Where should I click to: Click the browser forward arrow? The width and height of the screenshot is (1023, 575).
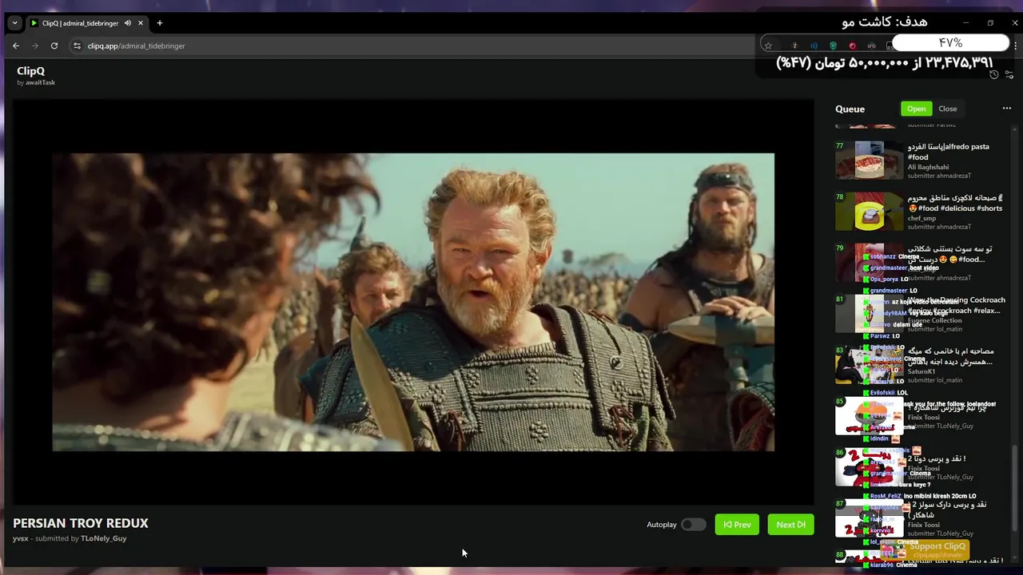point(34,46)
